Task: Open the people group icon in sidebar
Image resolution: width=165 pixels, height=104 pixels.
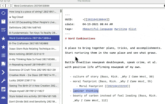Action: click(x=3, y=98)
